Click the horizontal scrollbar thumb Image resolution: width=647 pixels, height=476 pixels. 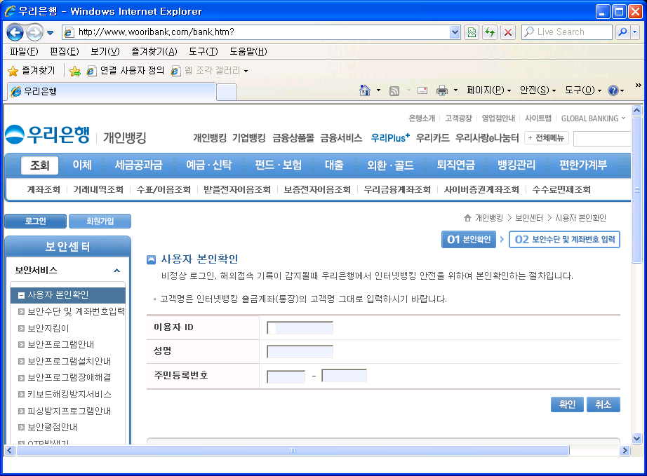pos(293,451)
